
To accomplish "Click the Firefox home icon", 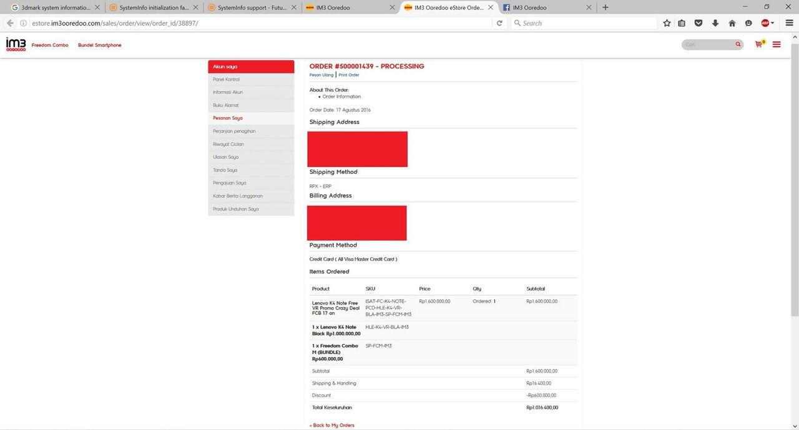I will click(x=732, y=23).
